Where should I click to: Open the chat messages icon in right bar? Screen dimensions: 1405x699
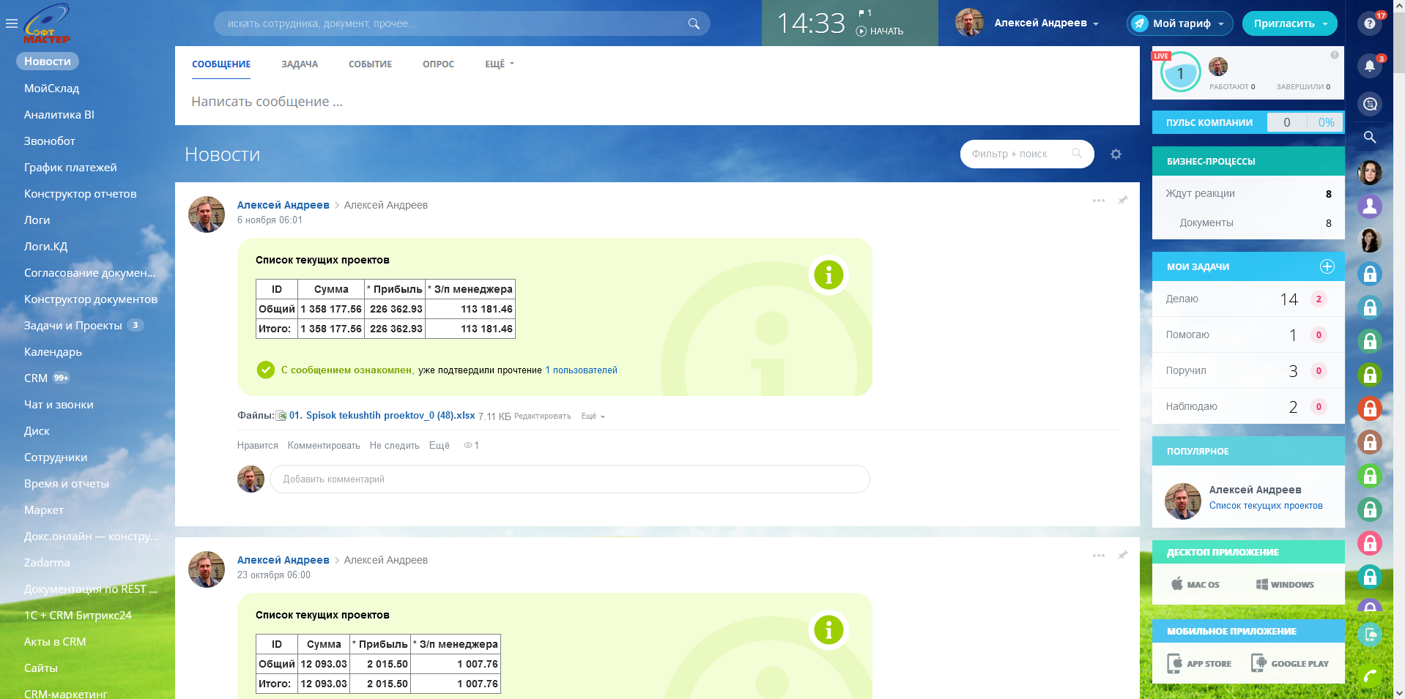tap(1369, 104)
